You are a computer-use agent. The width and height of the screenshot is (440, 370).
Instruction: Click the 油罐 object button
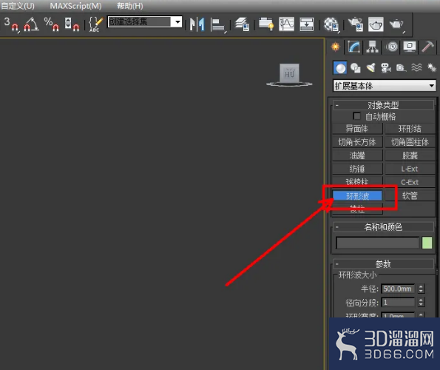pyautogui.click(x=357, y=155)
